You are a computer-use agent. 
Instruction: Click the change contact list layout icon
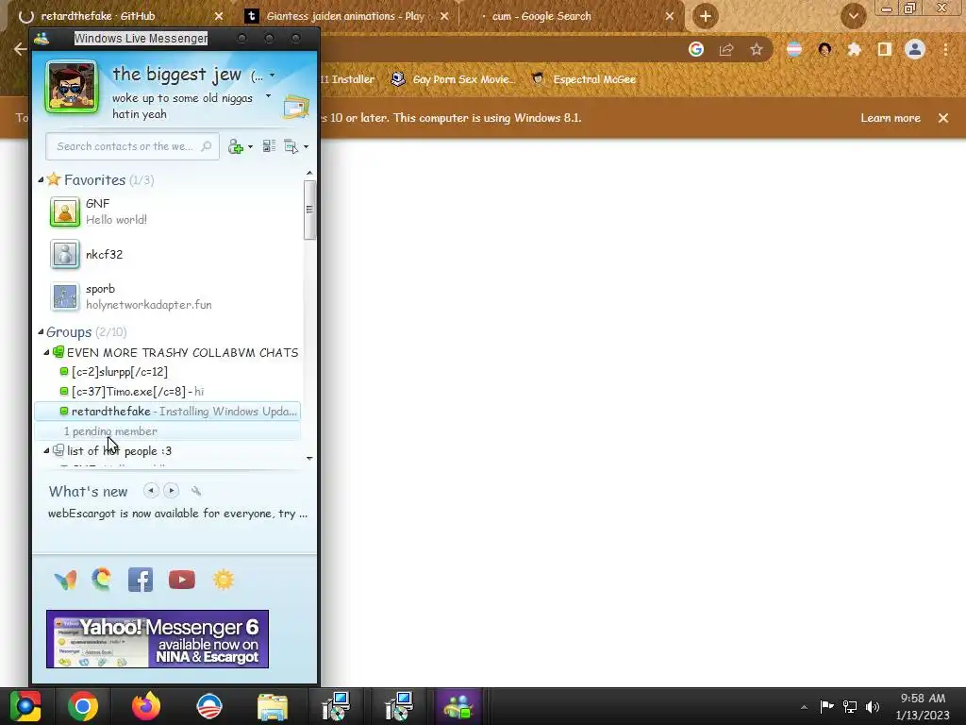(269, 146)
